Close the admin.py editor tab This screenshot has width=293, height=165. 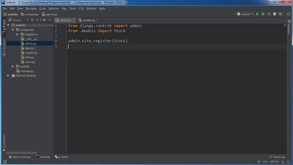(74, 20)
